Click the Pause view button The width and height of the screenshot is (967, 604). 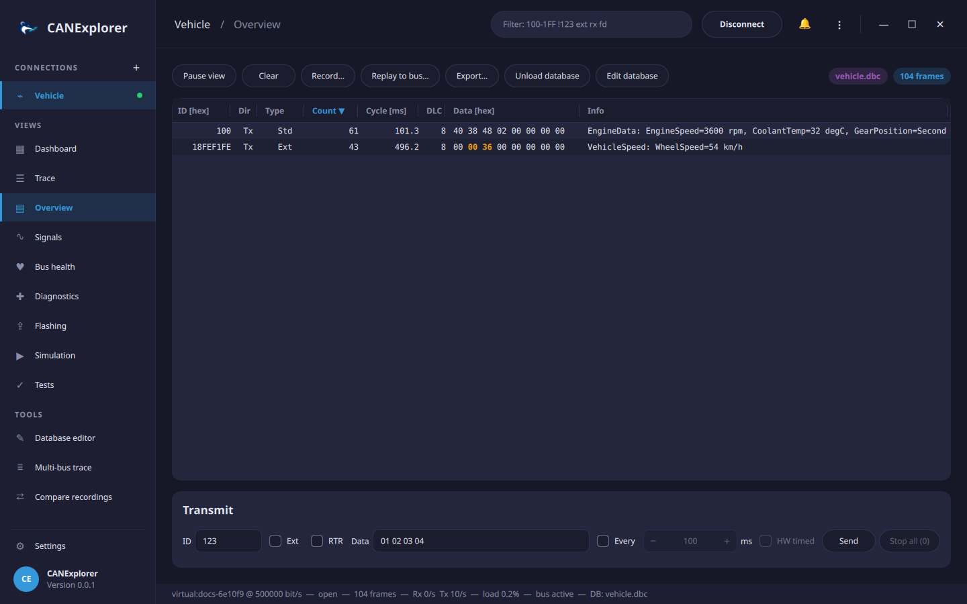[x=204, y=76]
